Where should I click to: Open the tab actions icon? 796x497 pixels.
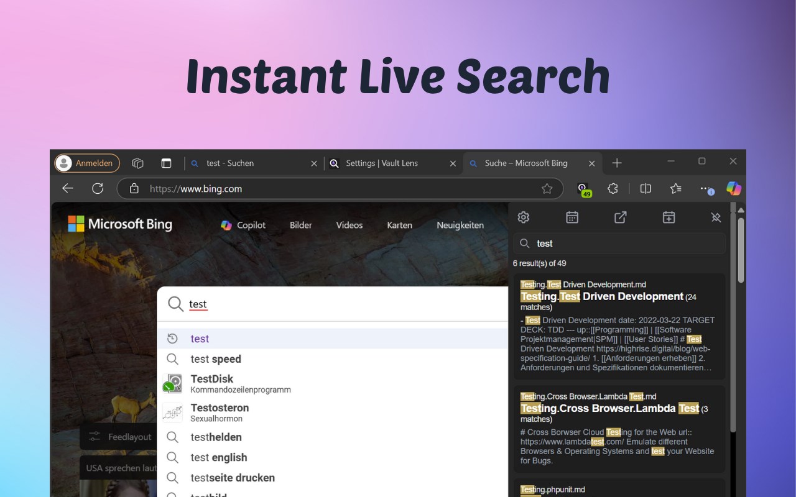coord(166,163)
